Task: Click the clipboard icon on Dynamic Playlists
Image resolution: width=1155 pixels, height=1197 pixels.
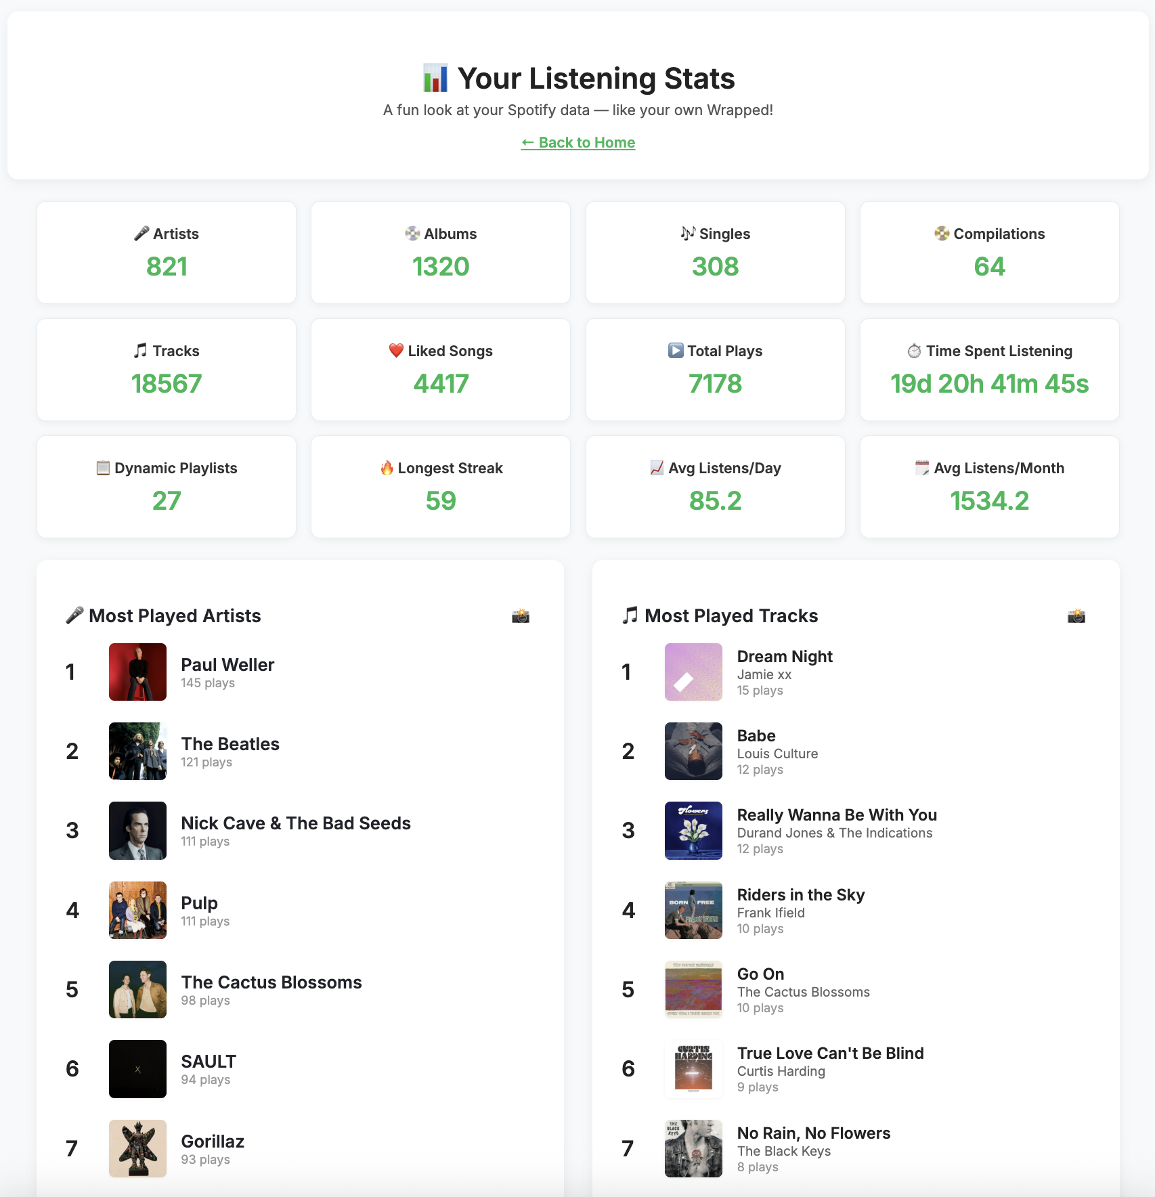Action: click(x=102, y=467)
